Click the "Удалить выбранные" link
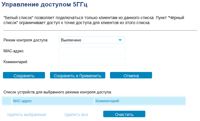200x121 pixels. pyautogui.click(x=26, y=115)
